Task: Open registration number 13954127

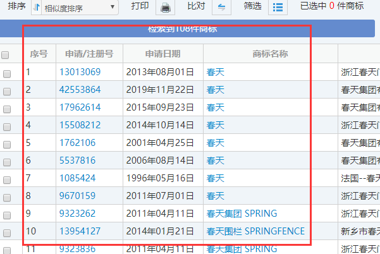Action: [x=80, y=231]
